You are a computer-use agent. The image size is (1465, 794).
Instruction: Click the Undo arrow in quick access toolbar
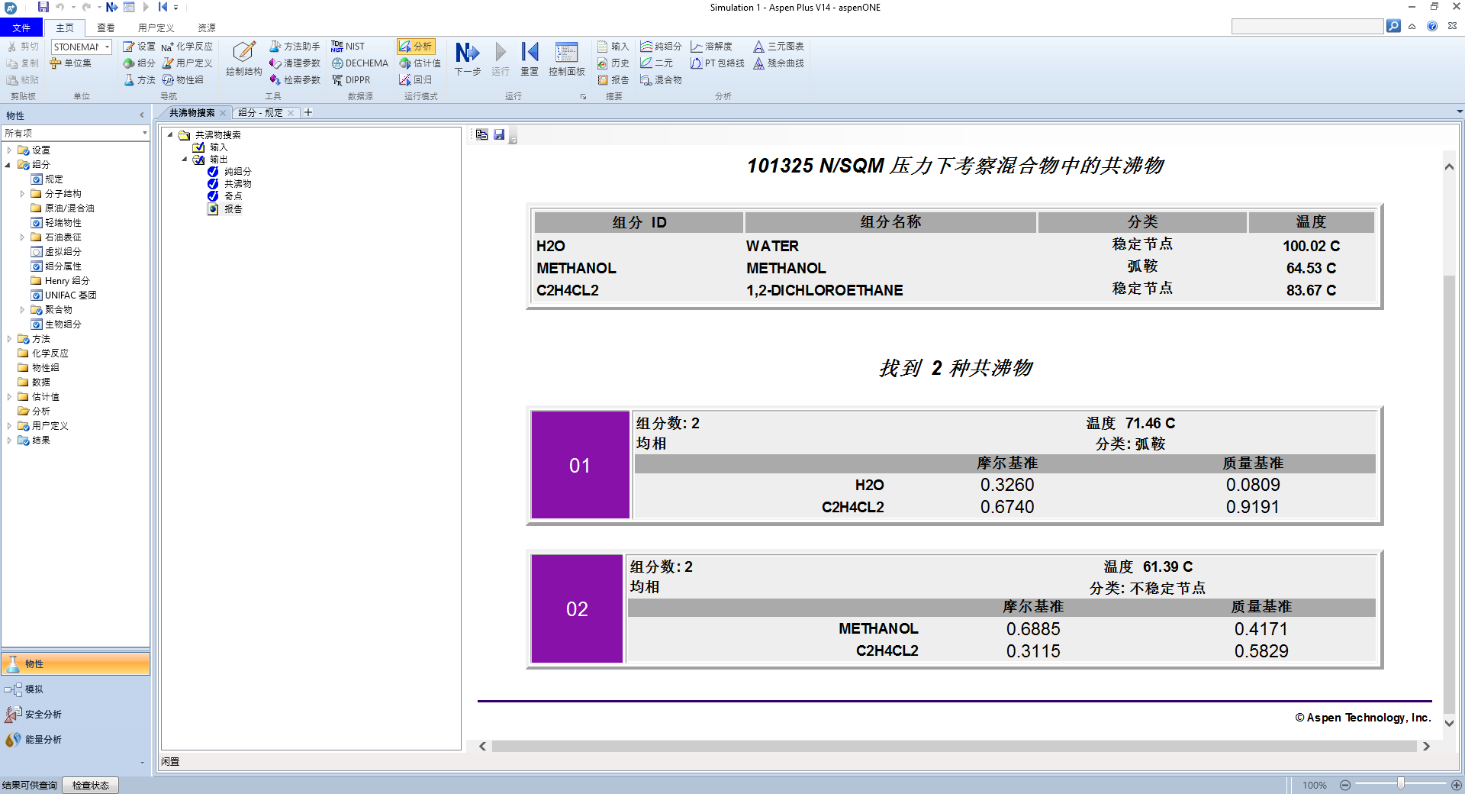(x=60, y=7)
